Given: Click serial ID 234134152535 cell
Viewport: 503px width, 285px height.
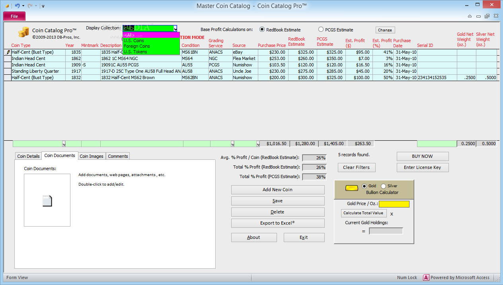Looking at the screenshot, I should [x=437, y=78].
